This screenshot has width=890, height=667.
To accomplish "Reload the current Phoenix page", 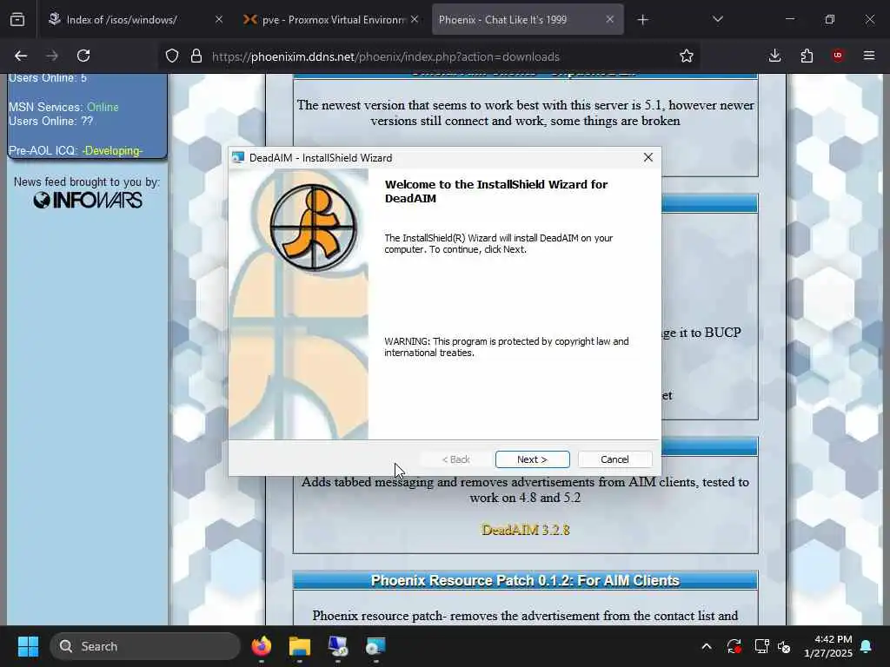I will (83, 56).
